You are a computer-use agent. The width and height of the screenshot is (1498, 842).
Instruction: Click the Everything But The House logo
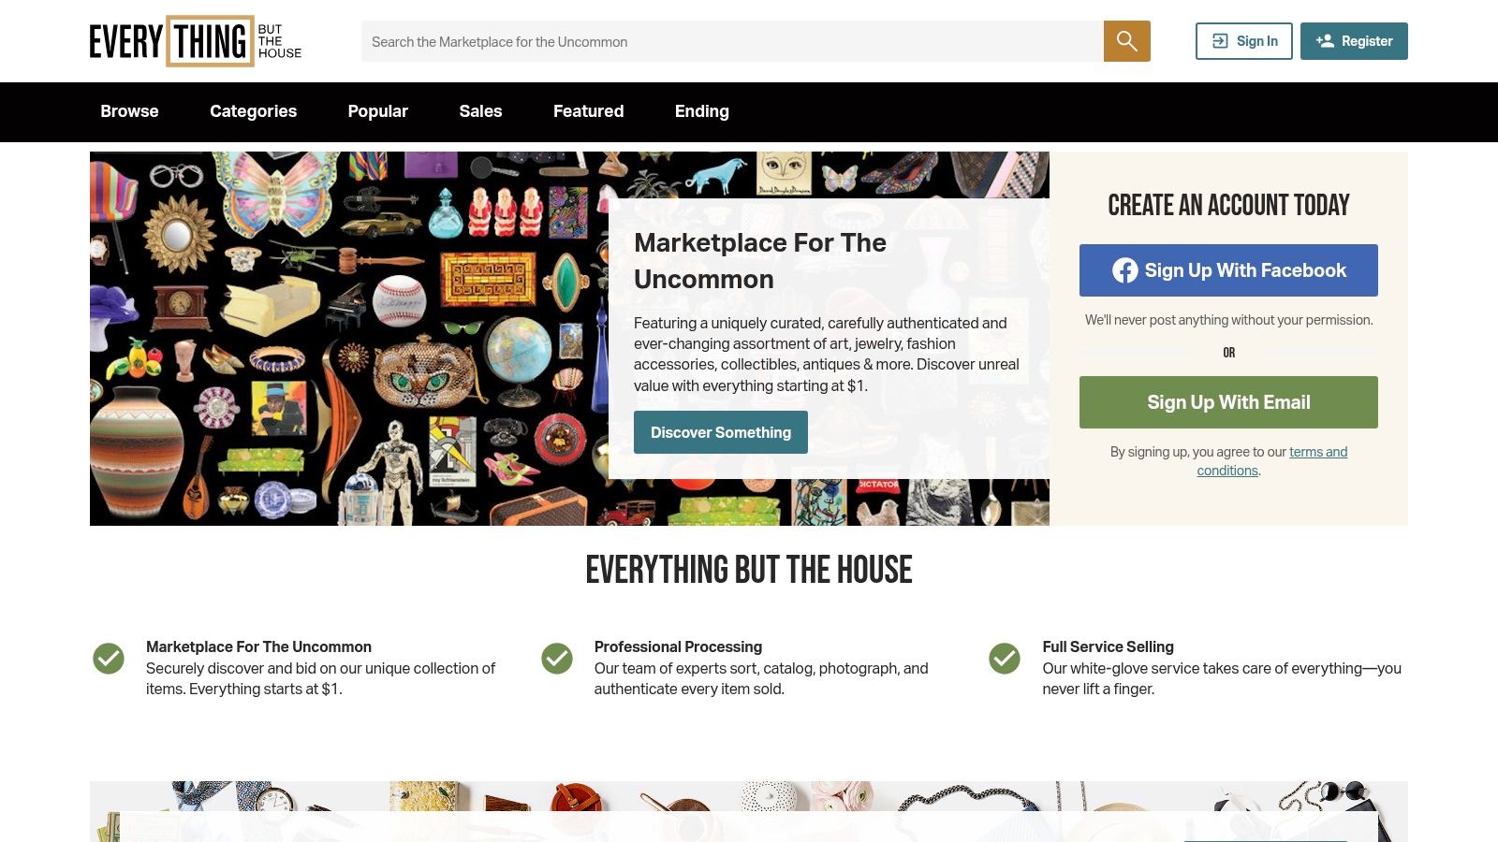(196, 41)
